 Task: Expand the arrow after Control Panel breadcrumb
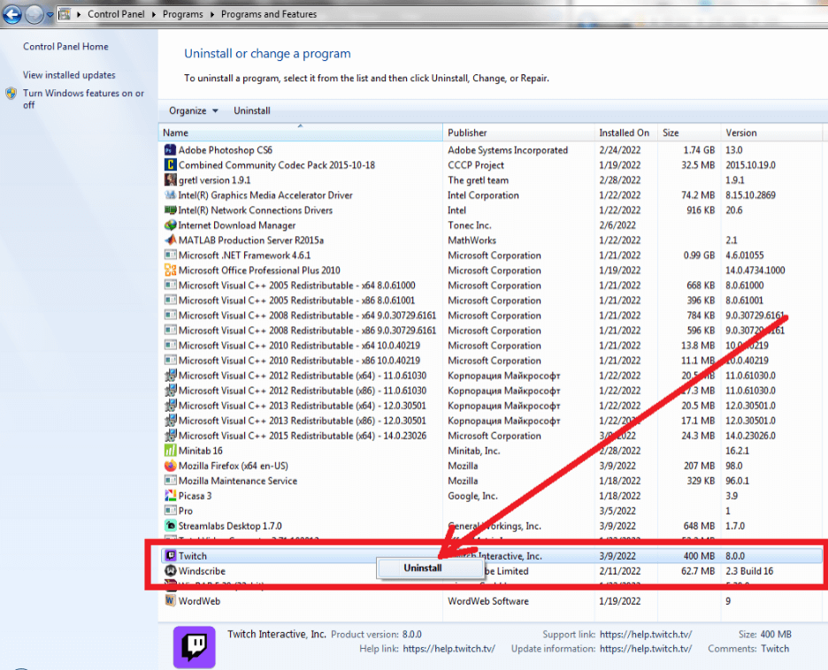coord(154,14)
